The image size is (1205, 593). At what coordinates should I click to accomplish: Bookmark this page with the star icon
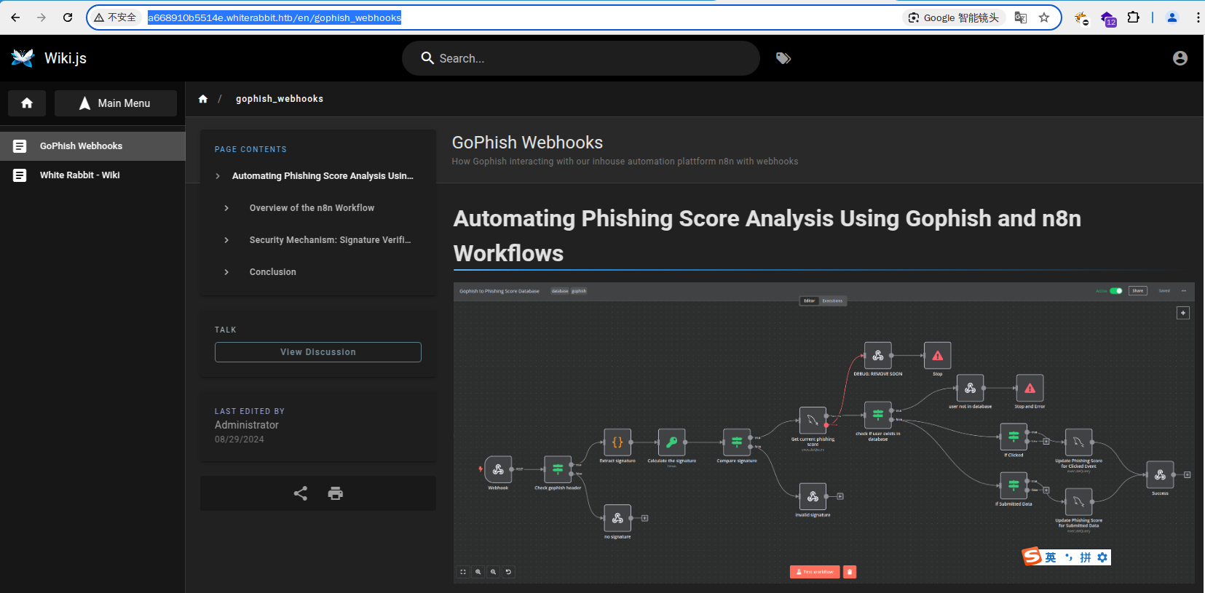1044,17
